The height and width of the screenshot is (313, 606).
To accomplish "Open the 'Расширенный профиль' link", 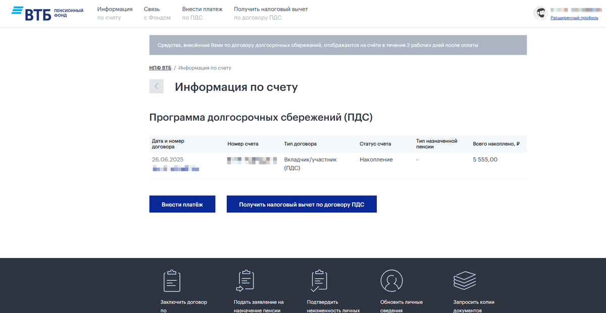I will tap(574, 17).
